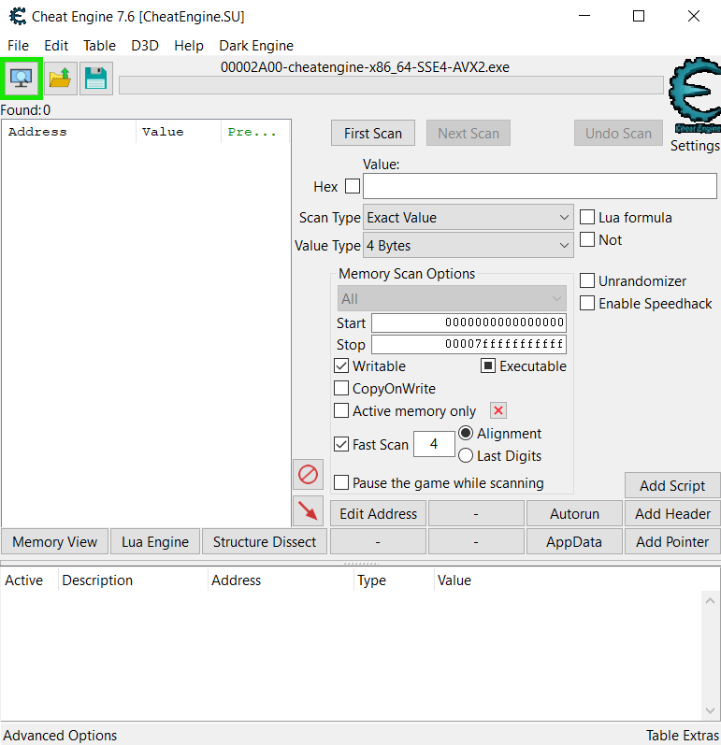Select the Last Digits radio button
The image size is (721, 745).
point(466,456)
